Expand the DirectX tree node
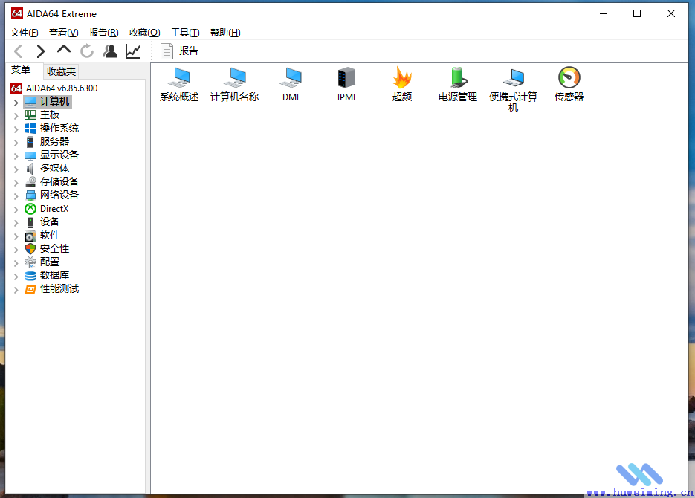Screen dimensions: 695x498 click(16, 209)
